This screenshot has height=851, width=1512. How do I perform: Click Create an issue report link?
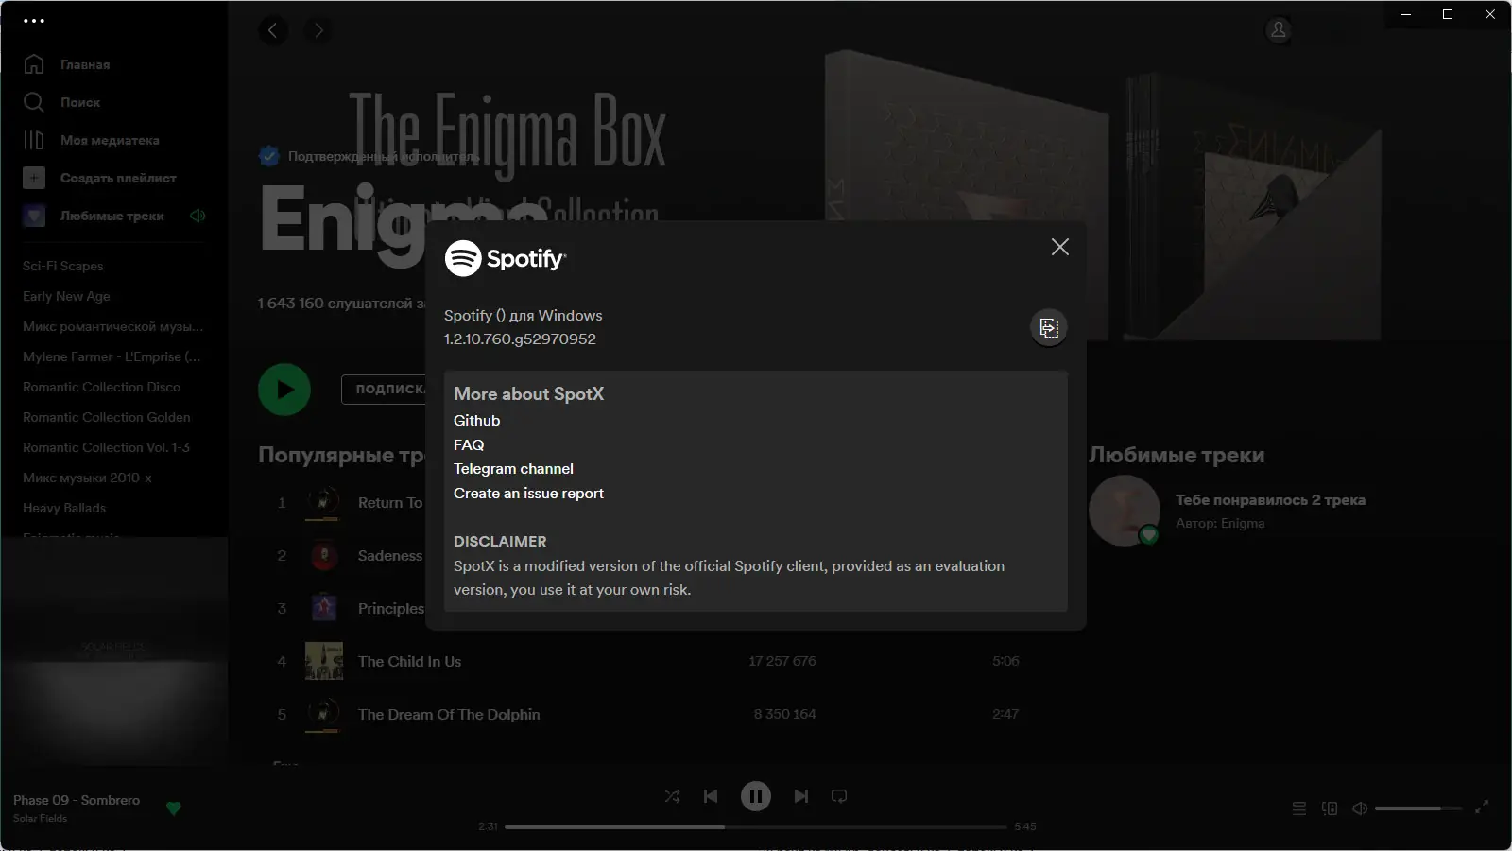pos(528,494)
